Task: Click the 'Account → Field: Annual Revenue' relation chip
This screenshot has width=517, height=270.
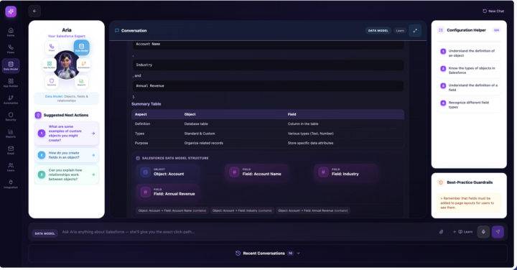Action: (313, 210)
